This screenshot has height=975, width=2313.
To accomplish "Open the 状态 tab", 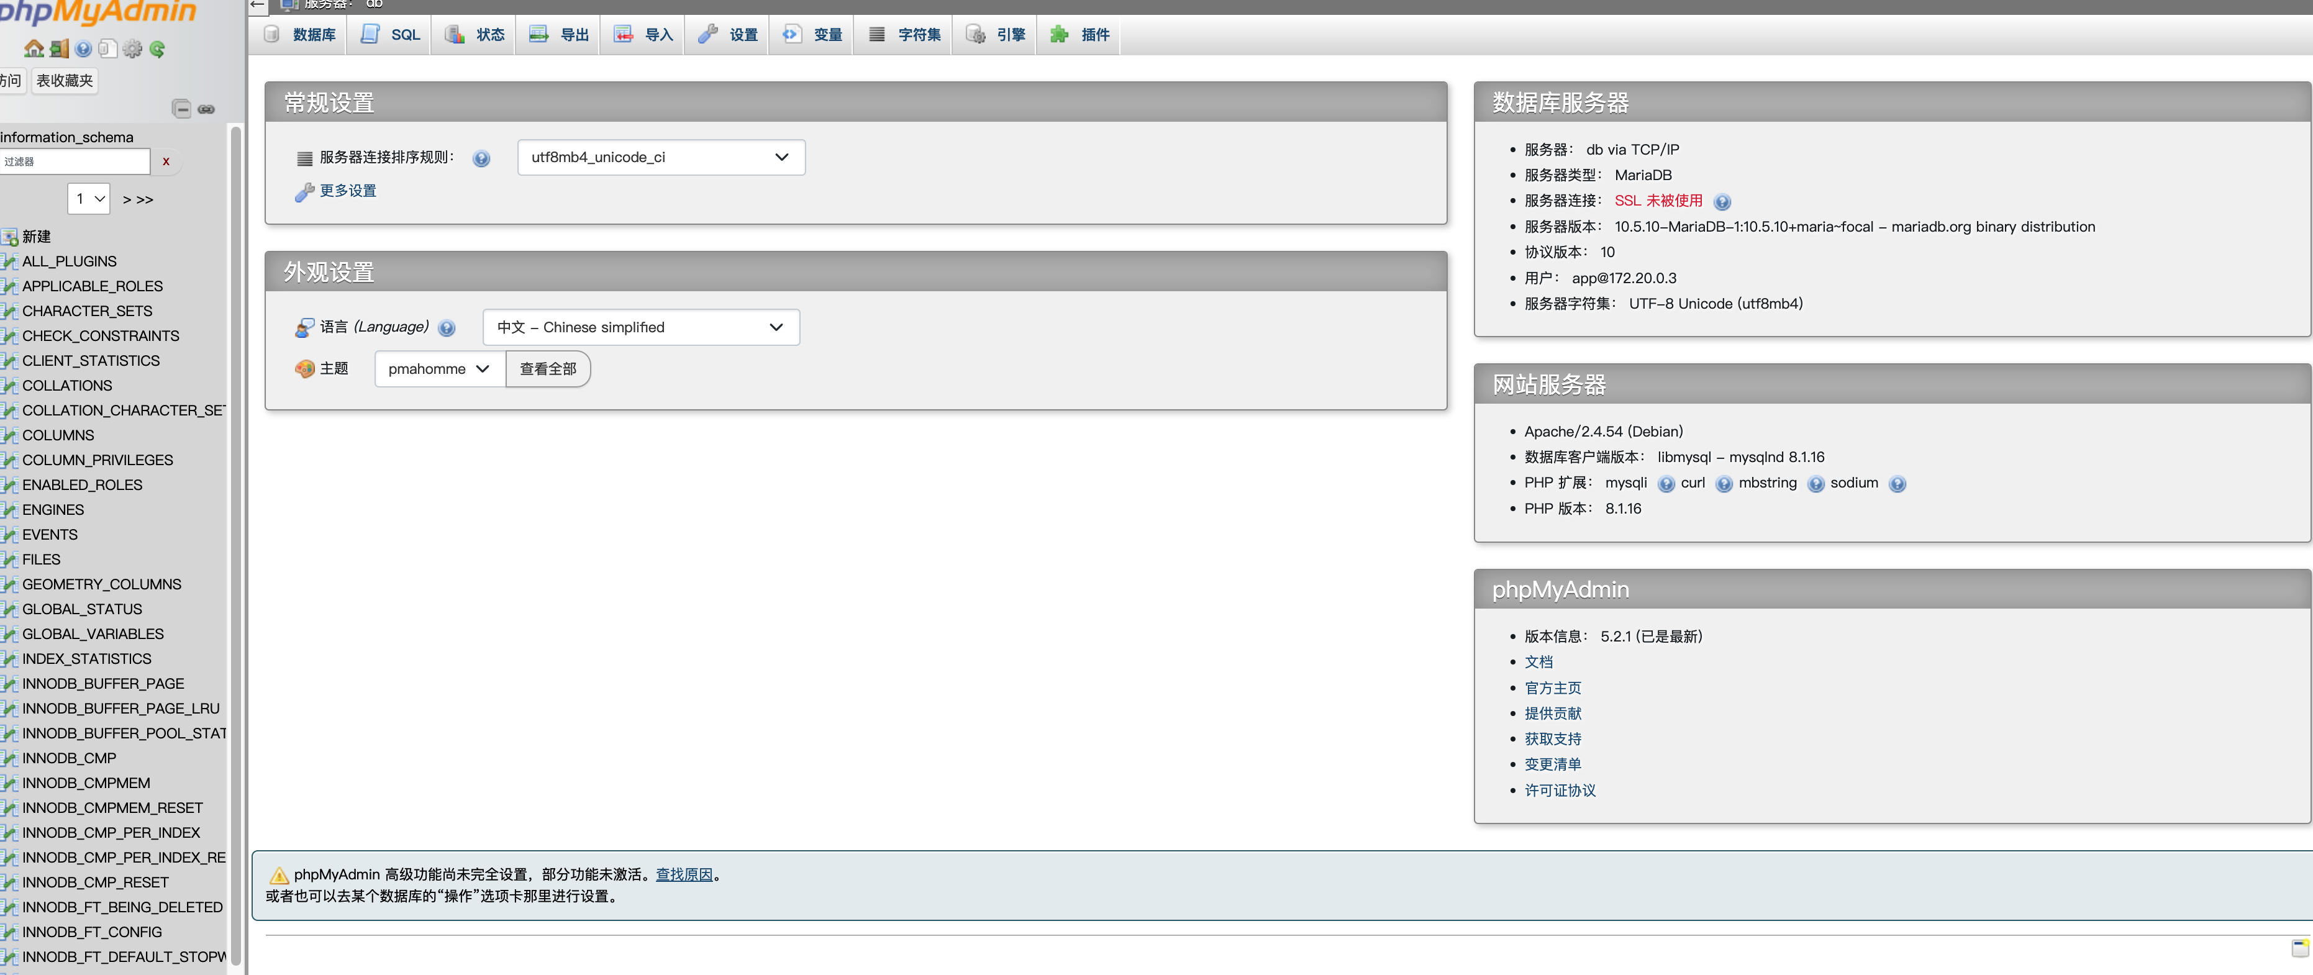I will [474, 34].
